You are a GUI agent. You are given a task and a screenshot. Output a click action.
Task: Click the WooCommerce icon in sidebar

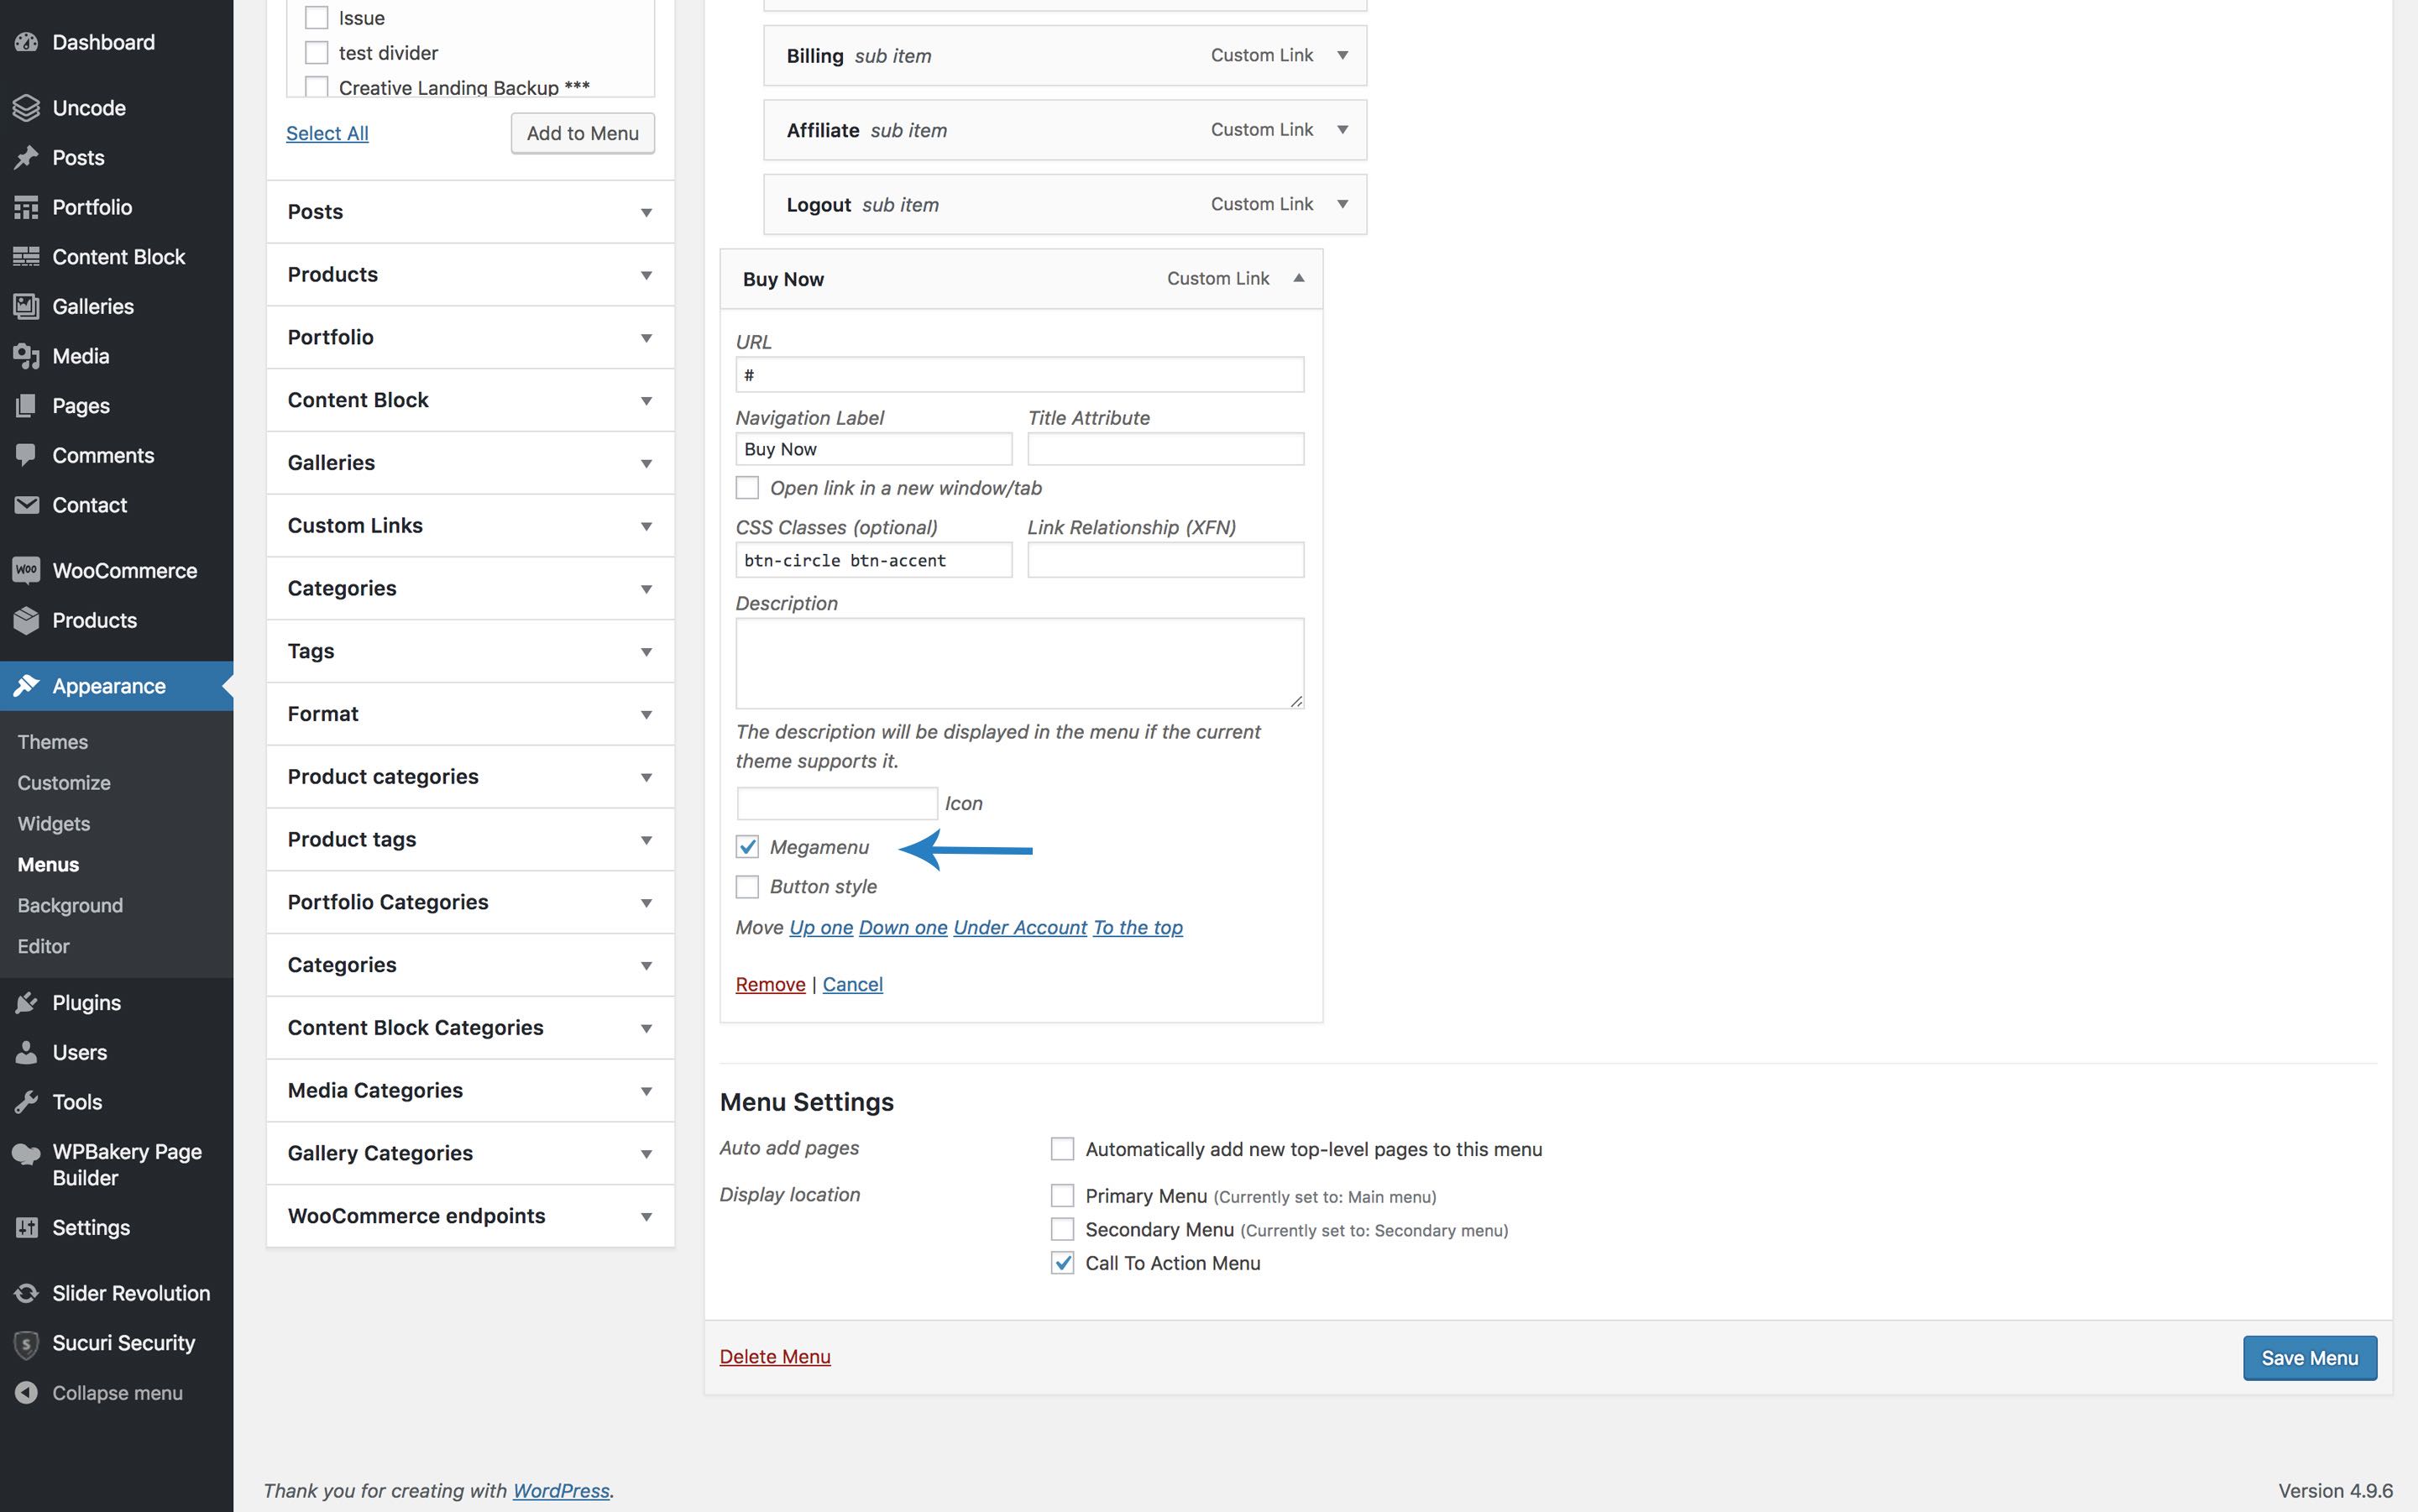(x=26, y=570)
